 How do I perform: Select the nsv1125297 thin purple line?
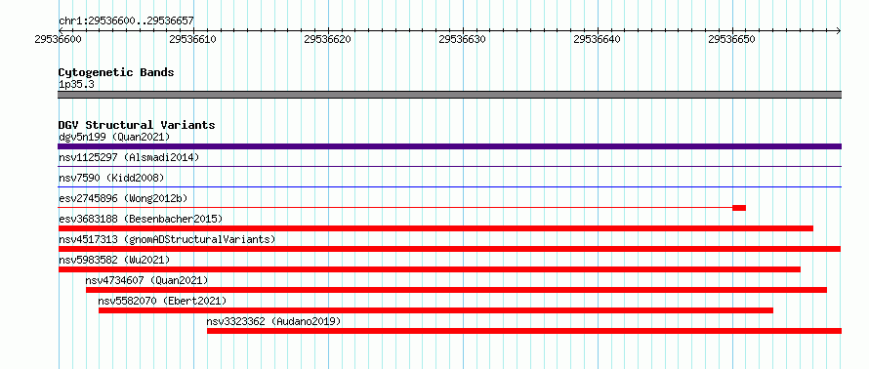click(449, 166)
